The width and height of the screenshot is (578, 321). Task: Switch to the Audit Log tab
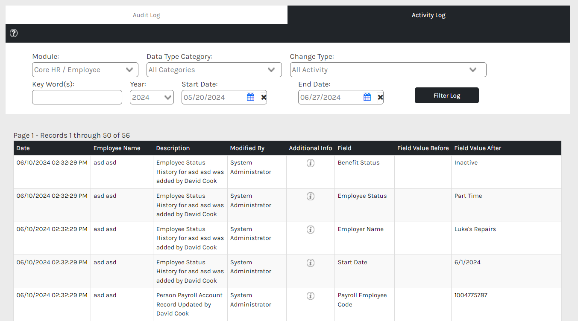point(147,15)
